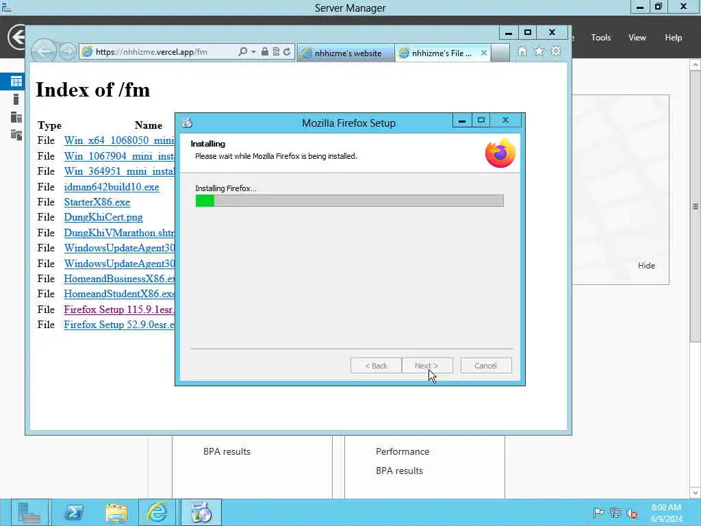Click the network icon in system tray
Image resolution: width=701 pixels, height=526 pixels.
click(x=615, y=513)
